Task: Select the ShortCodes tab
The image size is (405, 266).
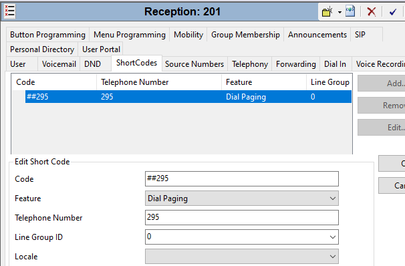Action: 136,63
